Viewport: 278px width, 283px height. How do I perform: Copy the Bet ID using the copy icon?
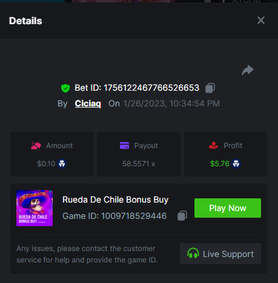coord(210,88)
